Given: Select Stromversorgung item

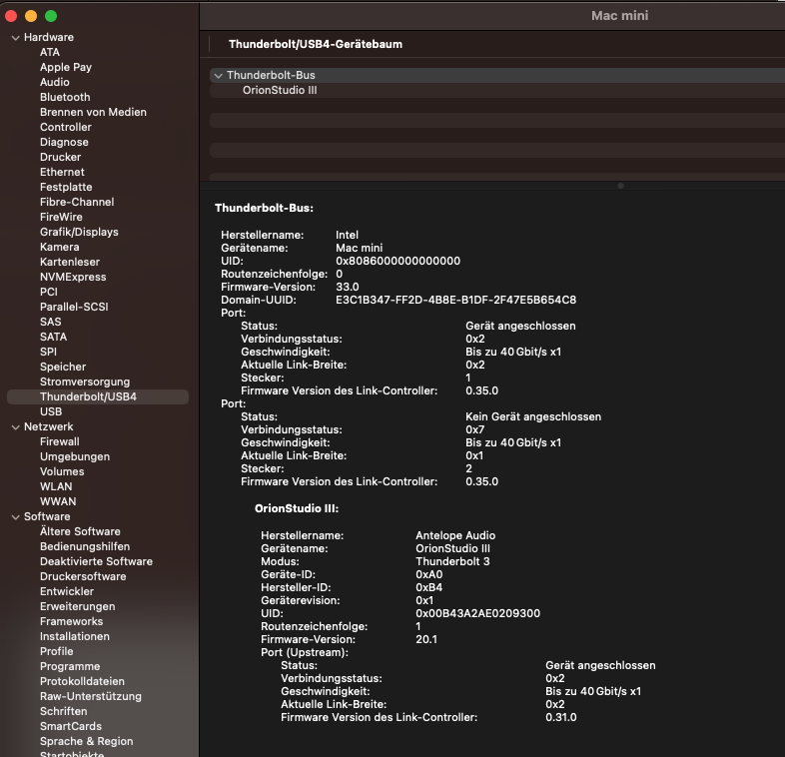Looking at the screenshot, I should tap(85, 382).
